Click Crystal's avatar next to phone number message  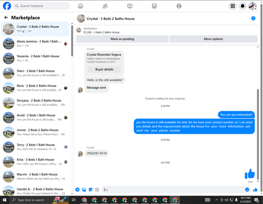coord(80,154)
